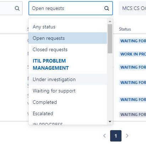Click the grey WAITING FOR status badge
This screenshot has width=146, height=144.
pyautogui.click(x=133, y=114)
